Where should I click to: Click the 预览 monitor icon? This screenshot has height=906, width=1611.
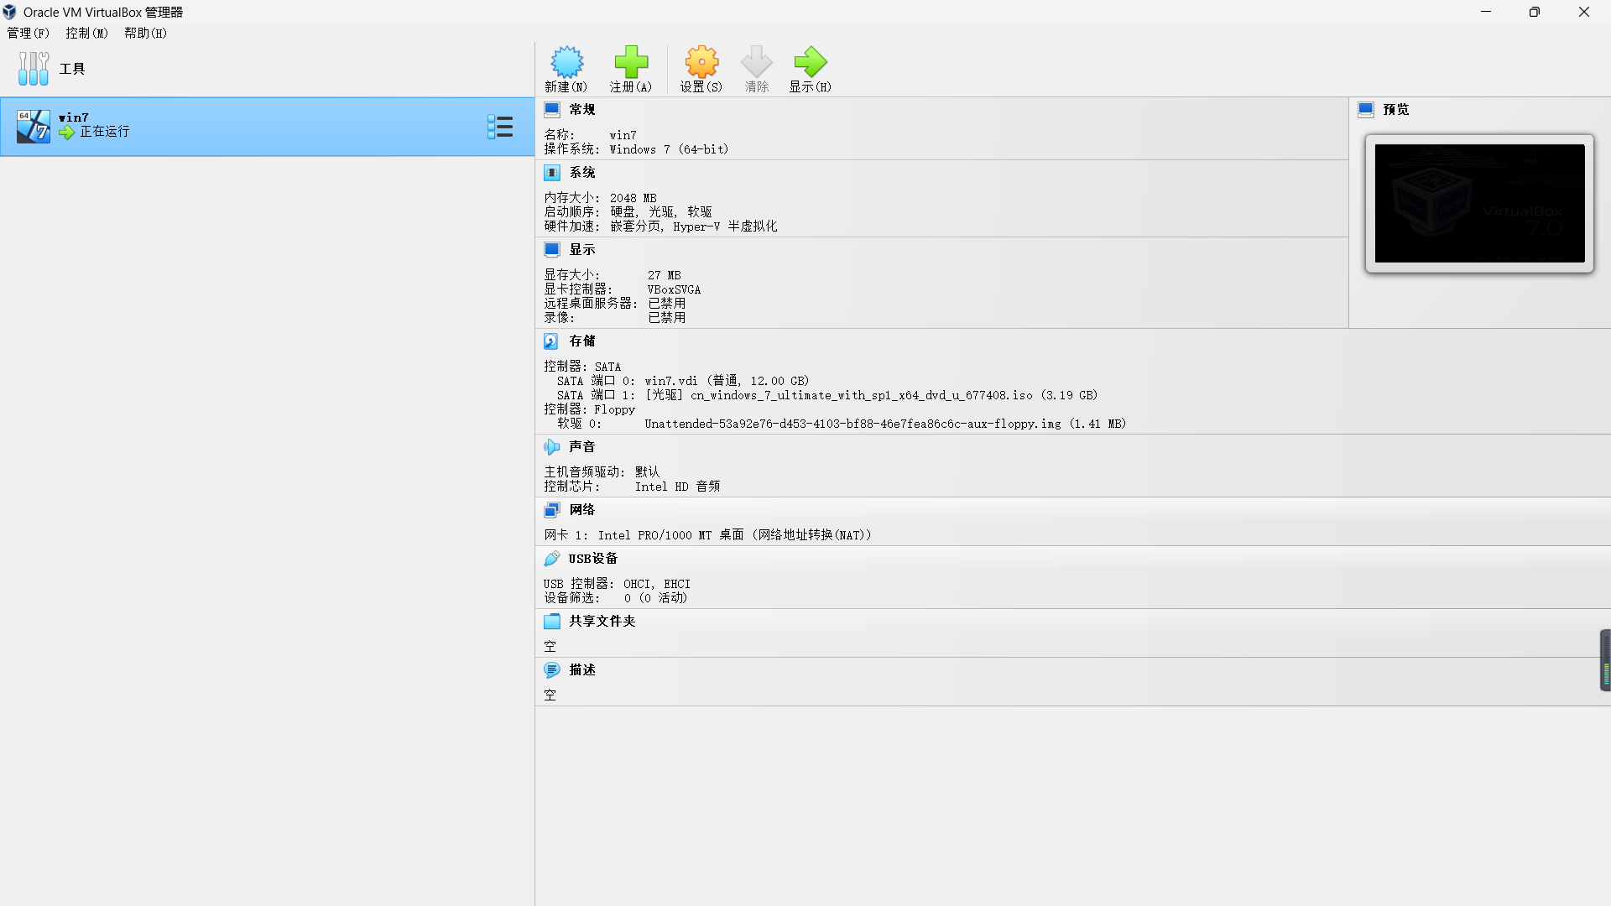pyautogui.click(x=1366, y=110)
